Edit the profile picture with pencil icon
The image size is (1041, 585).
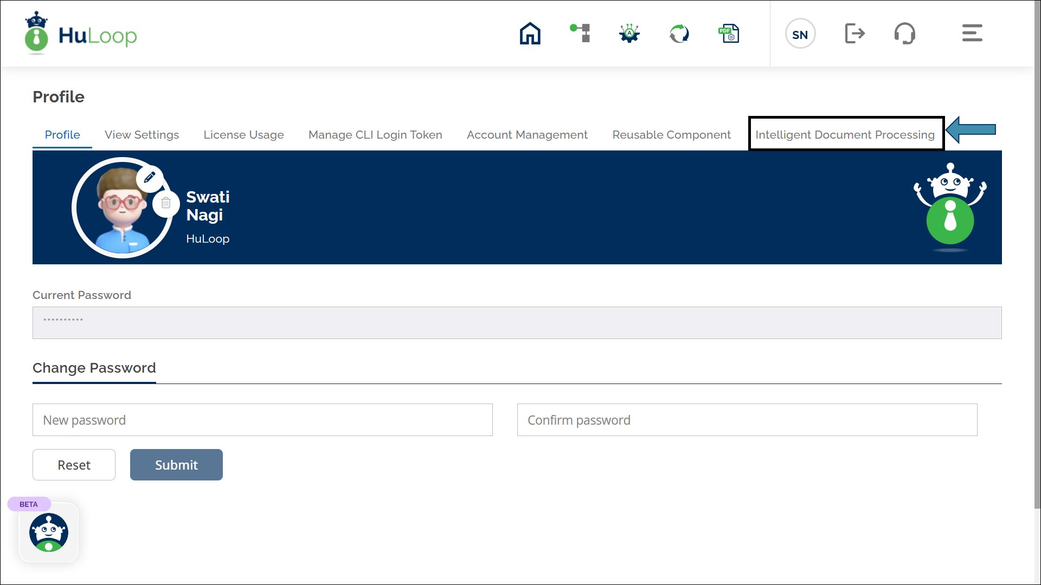coord(150,177)
